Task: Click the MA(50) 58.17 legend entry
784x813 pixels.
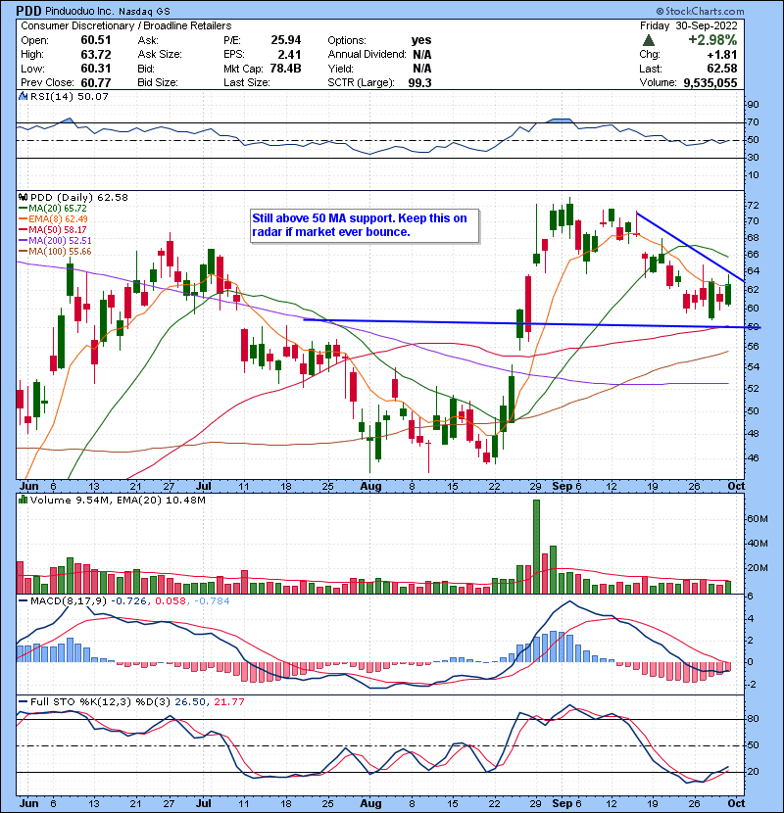Action: (x=53, y=229)
